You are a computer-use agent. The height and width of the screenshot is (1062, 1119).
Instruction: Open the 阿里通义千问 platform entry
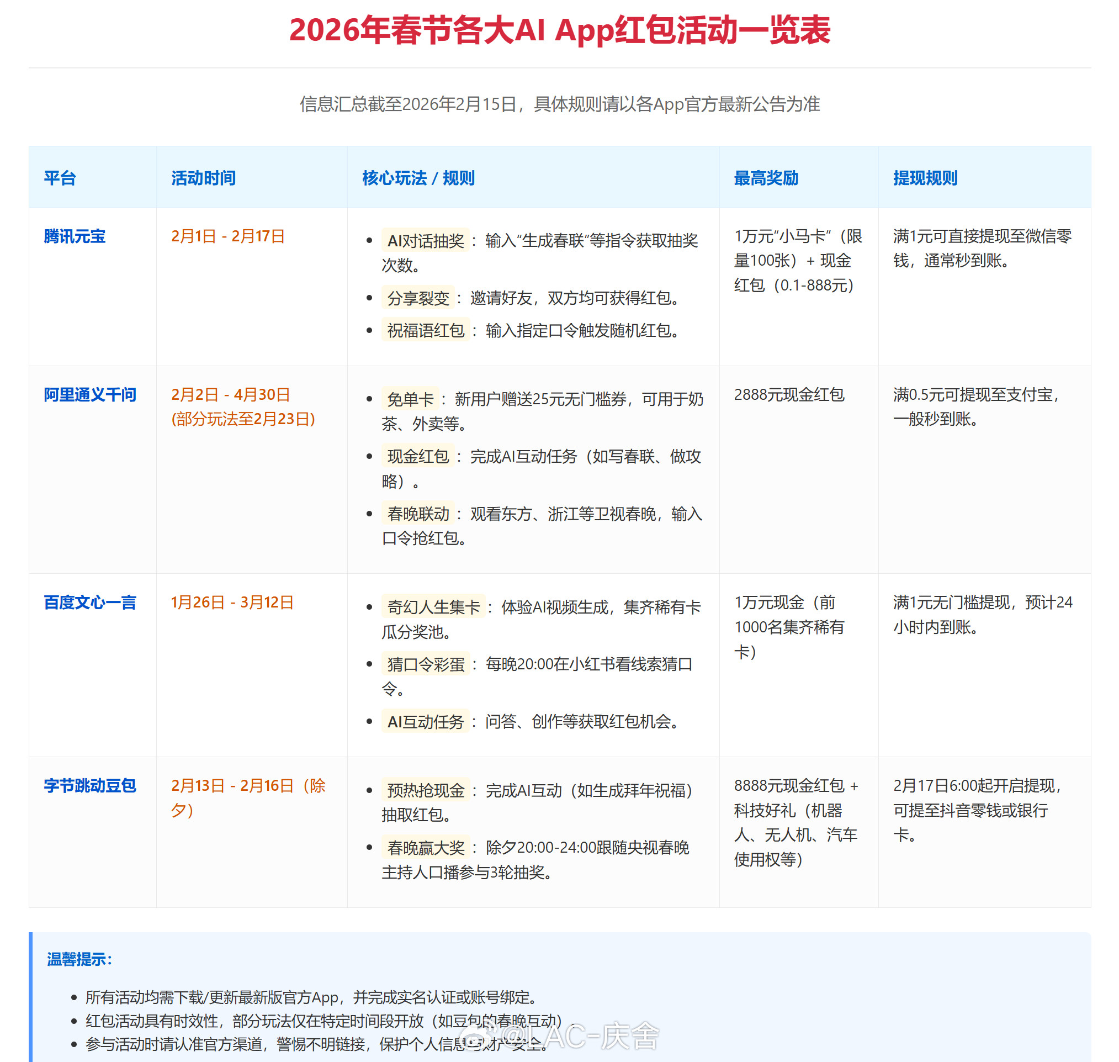click(x=90, y=395)
